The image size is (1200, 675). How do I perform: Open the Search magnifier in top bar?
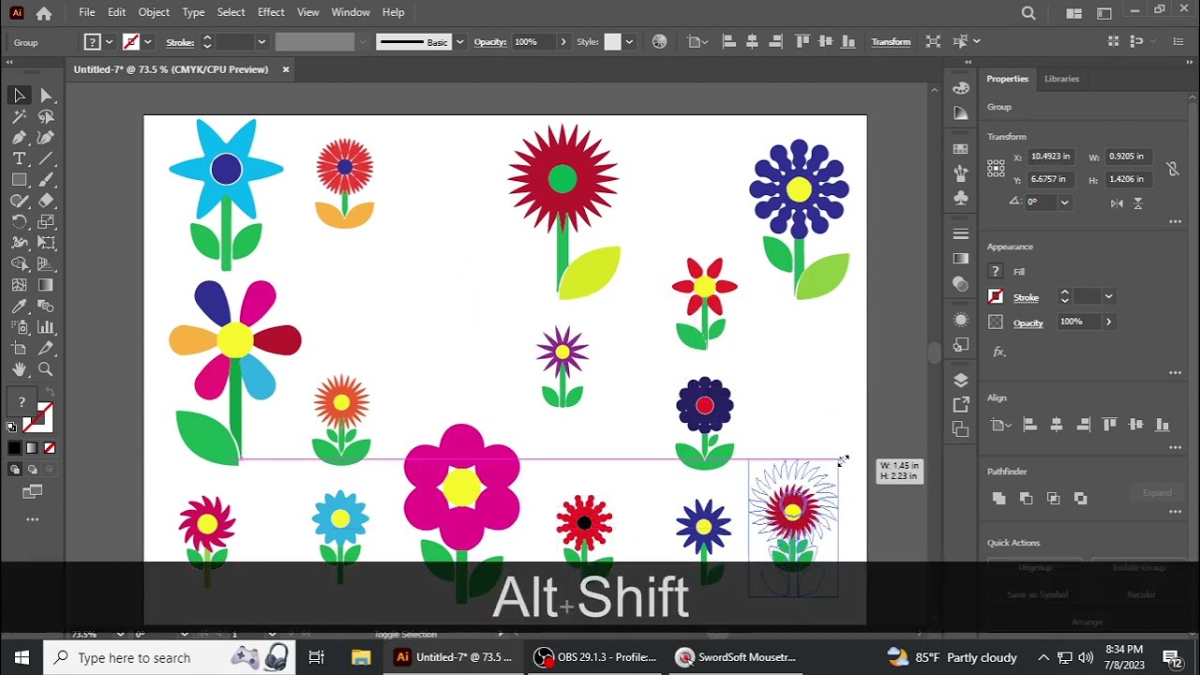[x=1028, y=13]
